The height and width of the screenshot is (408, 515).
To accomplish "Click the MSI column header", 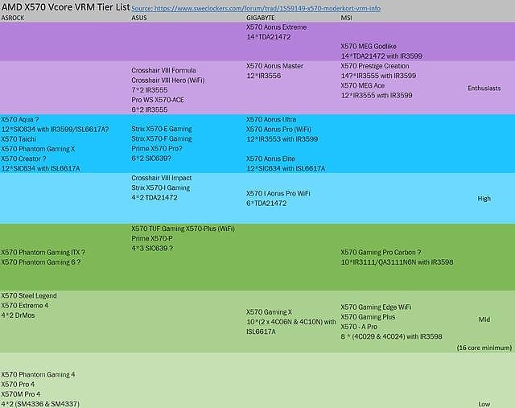I will [346, 18].
